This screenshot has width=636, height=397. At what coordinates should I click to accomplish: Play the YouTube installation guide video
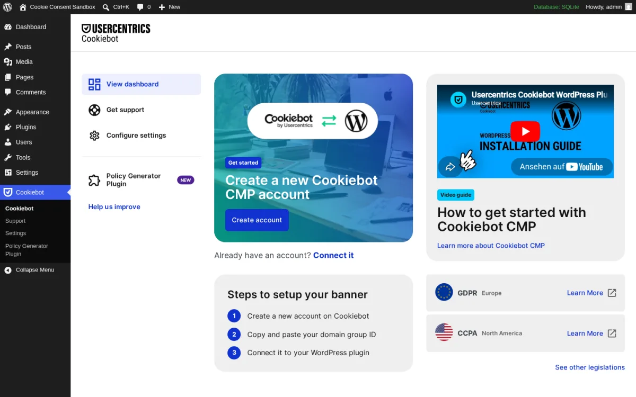[525, 131]
